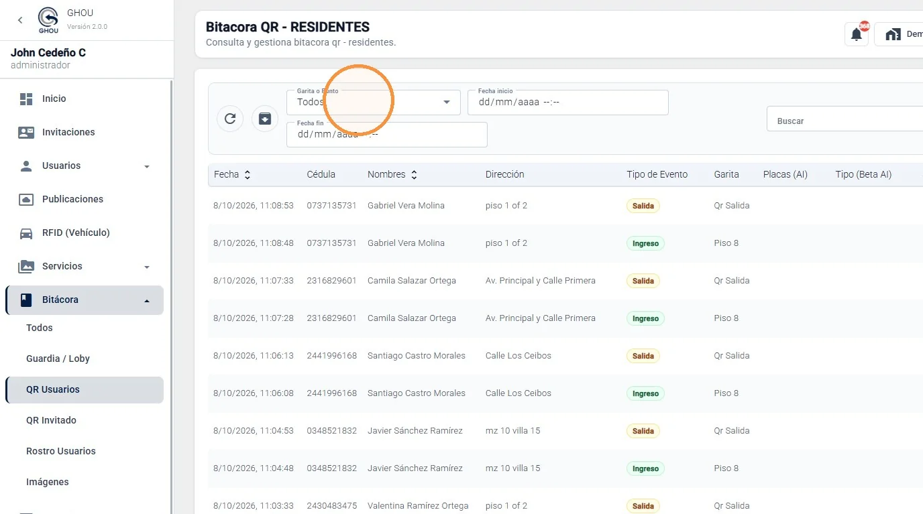The width and height of the screenshot is (923, 514).
Task: Open the Garita o Punto dropdown
Action: click(374, 103)
